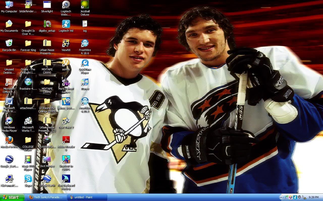Launch Magic DVD Ripper shortcut
The width and height of the screenshot is (323, 201).
click(x=28, y=163)
